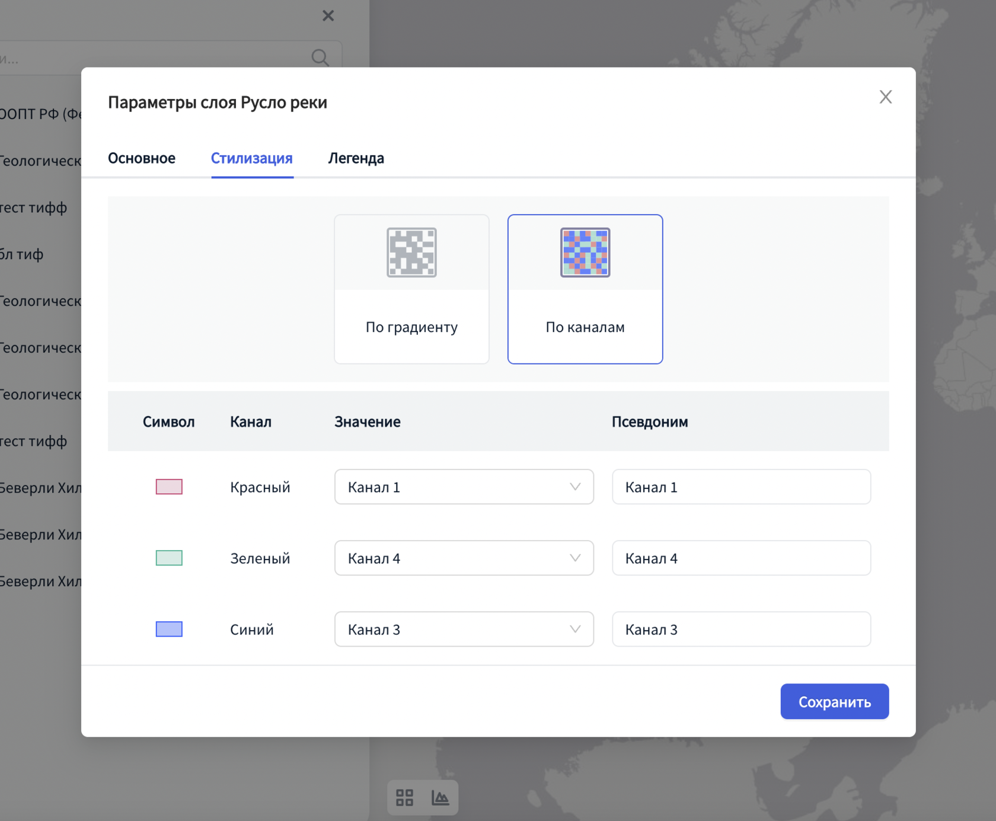Click the Канал 1 alias input field
The width and height of the screenshot is (996, 821).
pyautogui.click(x=741, y=487)
